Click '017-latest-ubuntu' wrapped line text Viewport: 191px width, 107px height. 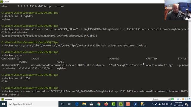tap(14, 32)
